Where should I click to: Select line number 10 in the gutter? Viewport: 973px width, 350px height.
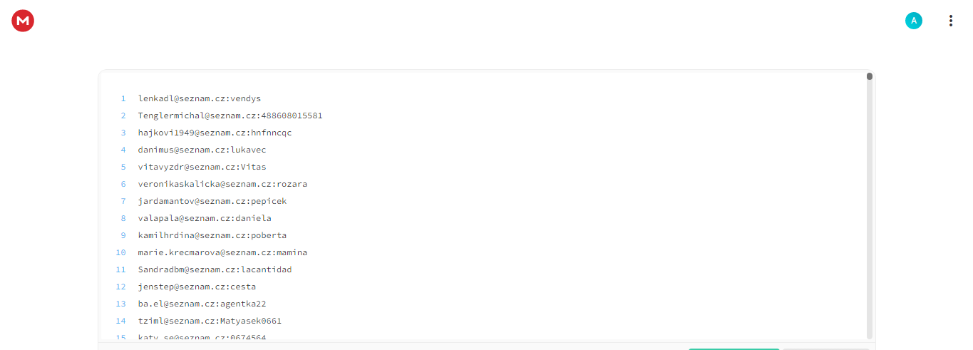pyautogui.click(x=121, y=252)
